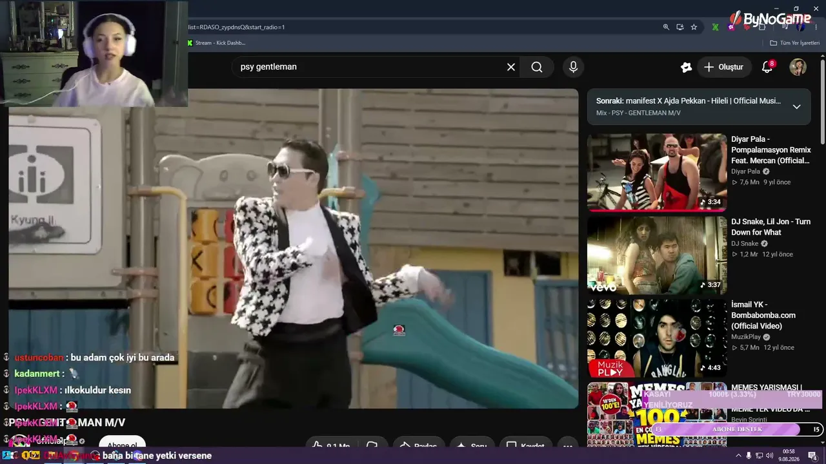
Task: Click the PSY video player to pause
Action: coord(294,248)
